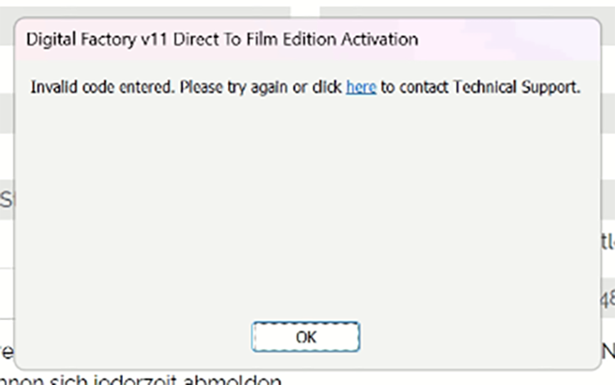Click the 'Technical Support' text in message
Screen dimensions: 615x385
525,88
